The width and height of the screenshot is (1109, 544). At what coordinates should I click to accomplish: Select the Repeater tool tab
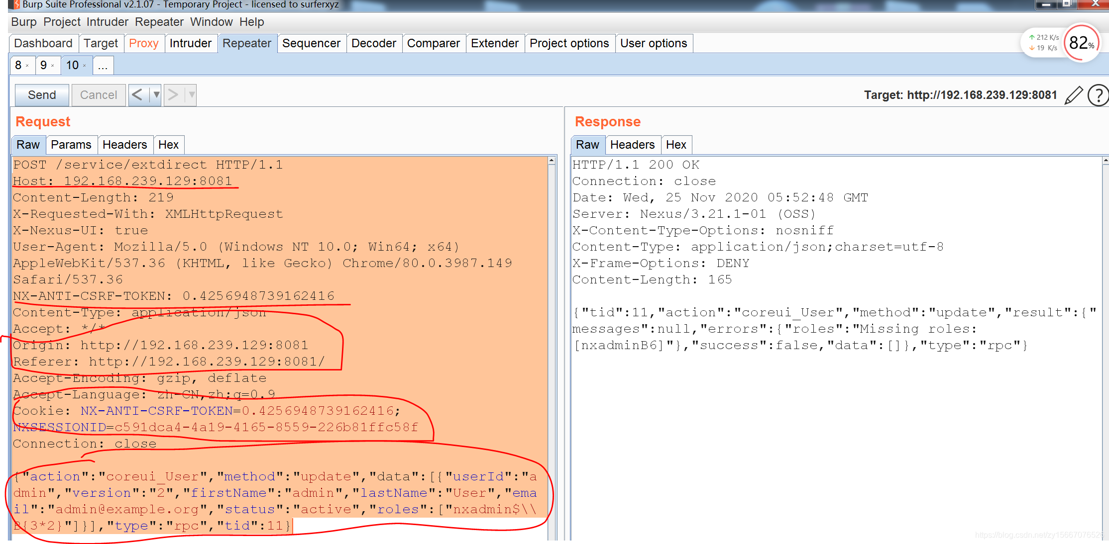point(247,43)
